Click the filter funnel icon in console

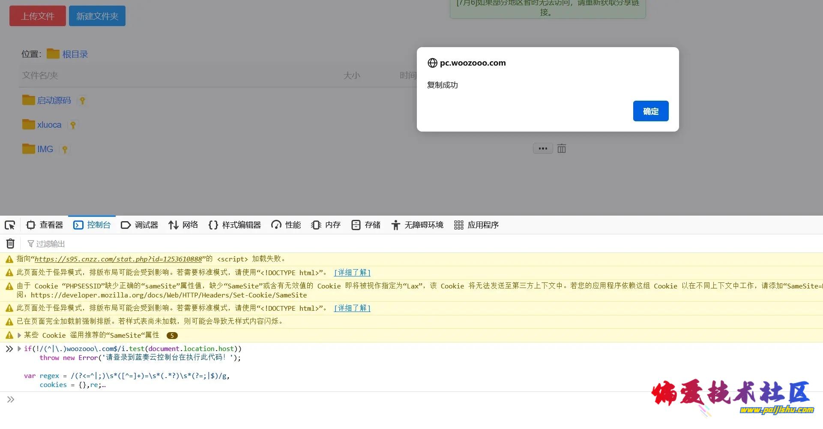click(x=30, y=244)
